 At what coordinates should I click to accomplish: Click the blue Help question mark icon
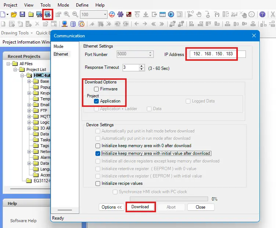click(x=262, y=15)
